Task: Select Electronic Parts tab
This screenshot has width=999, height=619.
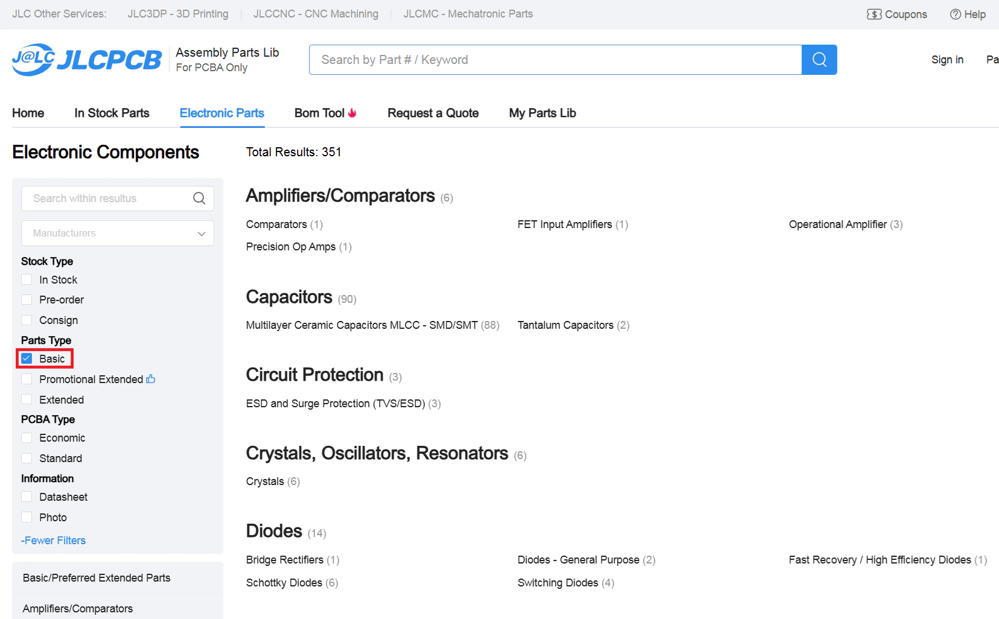Action: coord(222,113)
